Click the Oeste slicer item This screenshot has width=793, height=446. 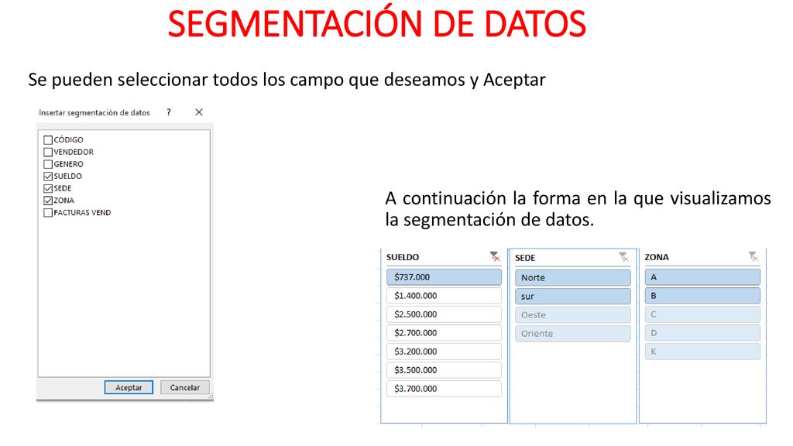[573, 315]
